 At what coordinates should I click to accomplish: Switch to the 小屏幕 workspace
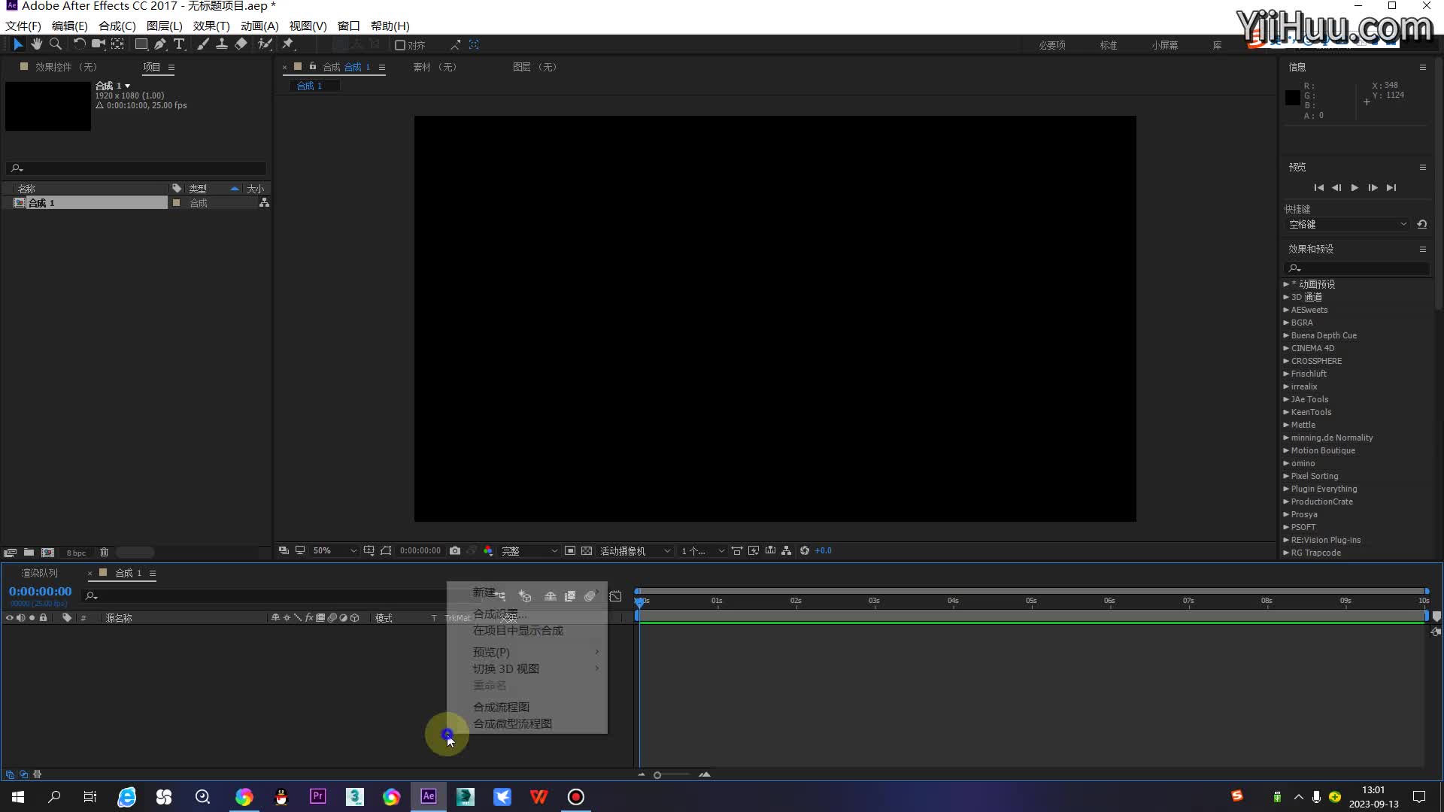[x=1164, y=45]
